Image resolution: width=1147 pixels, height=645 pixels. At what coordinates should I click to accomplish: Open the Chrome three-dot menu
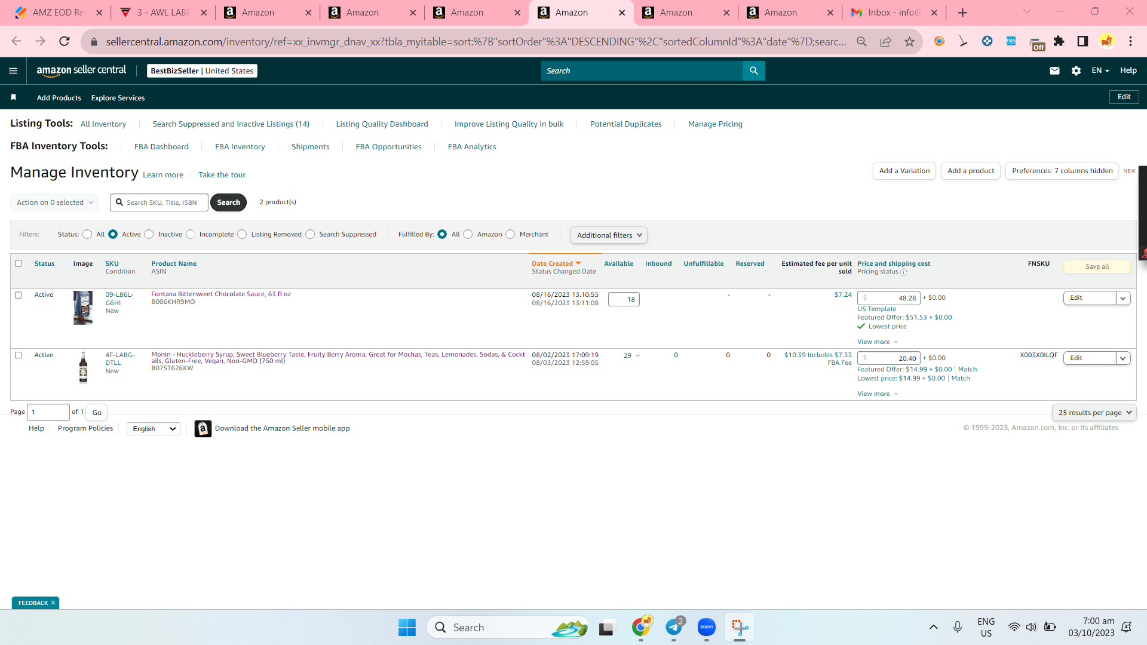(x=1130, y=41)
